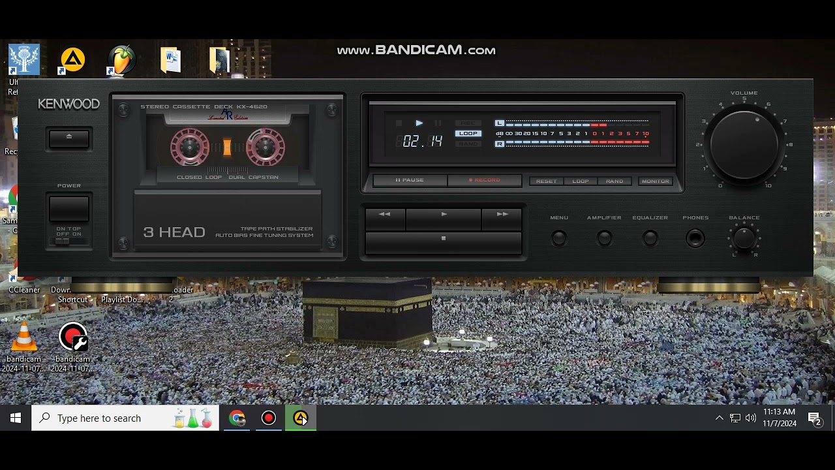
Task: Toggle the POWER button on the deck
Action: point(69,209)
